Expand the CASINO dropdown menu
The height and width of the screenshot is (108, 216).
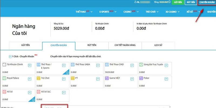point(131,12)
